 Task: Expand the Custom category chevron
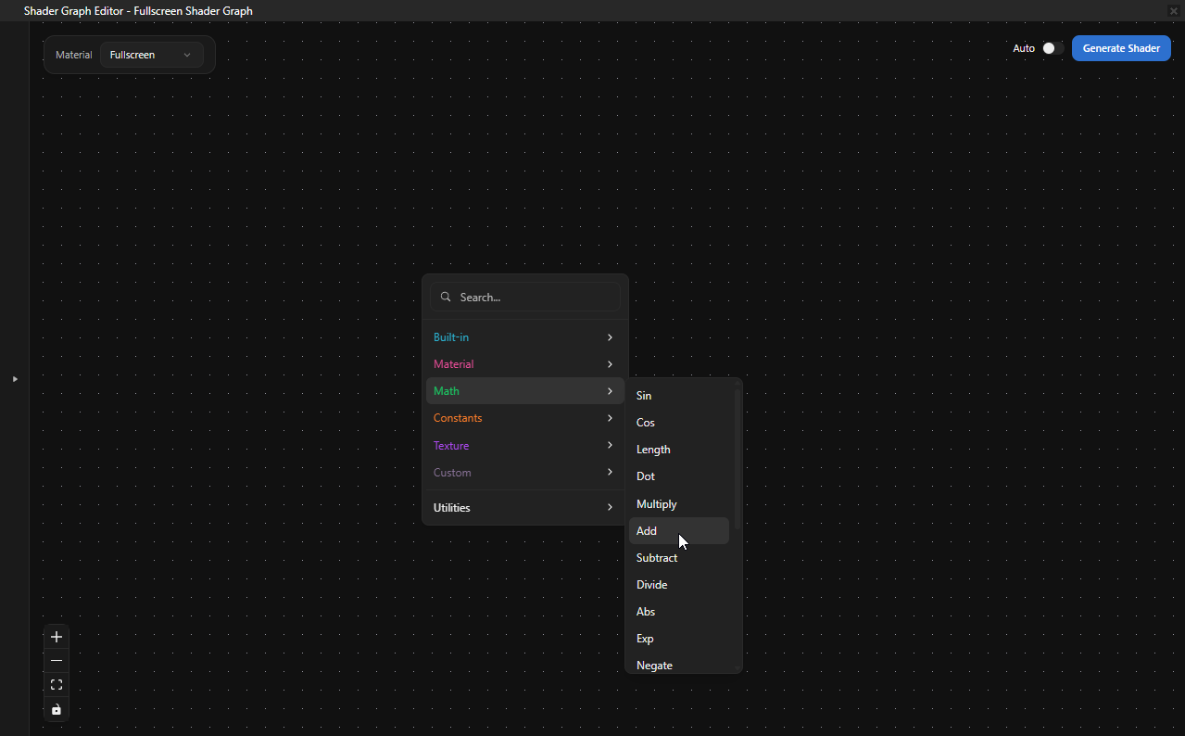tap(610, 472)
